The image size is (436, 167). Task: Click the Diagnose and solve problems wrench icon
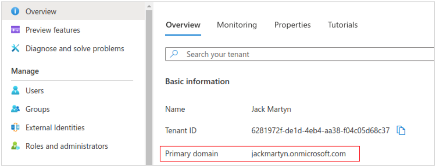[15, 49]
